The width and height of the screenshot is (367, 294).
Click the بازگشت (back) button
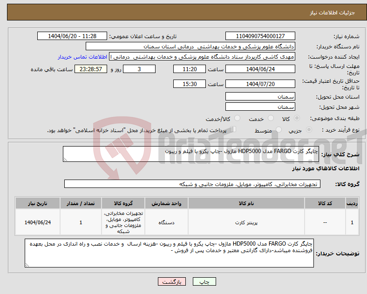coord(172,281)
